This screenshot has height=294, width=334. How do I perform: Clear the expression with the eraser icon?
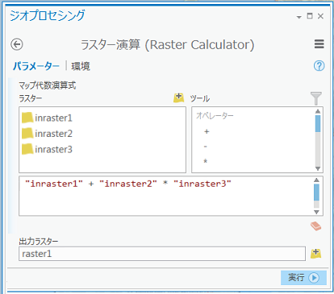pos(316,226)
